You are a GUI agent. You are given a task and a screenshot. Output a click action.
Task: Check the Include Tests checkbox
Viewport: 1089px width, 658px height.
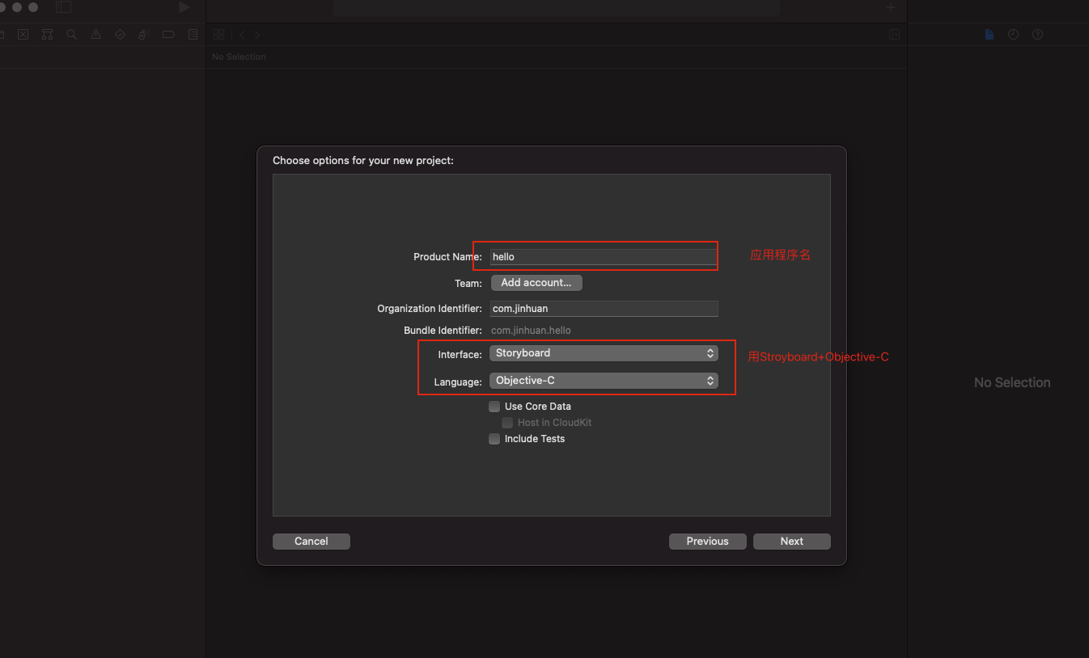[x=494, y=439]
